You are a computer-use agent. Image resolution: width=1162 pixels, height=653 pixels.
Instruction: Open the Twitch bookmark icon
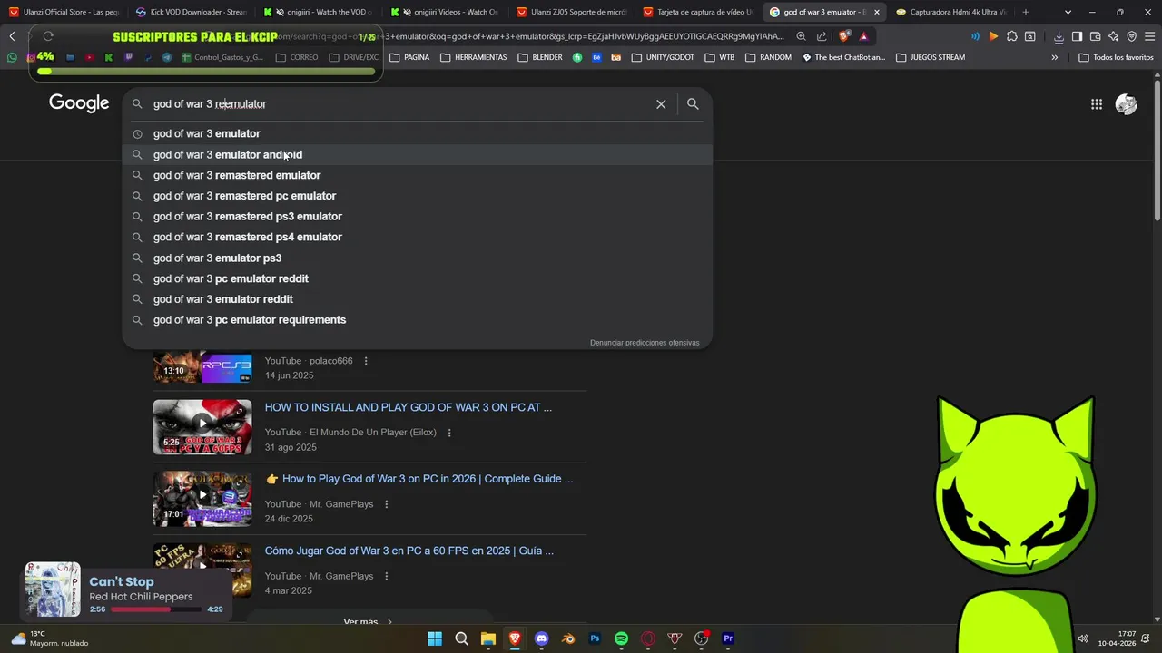[x=128, y=57]
